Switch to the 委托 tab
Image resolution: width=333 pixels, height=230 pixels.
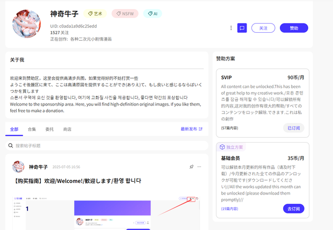click(49, 129)
